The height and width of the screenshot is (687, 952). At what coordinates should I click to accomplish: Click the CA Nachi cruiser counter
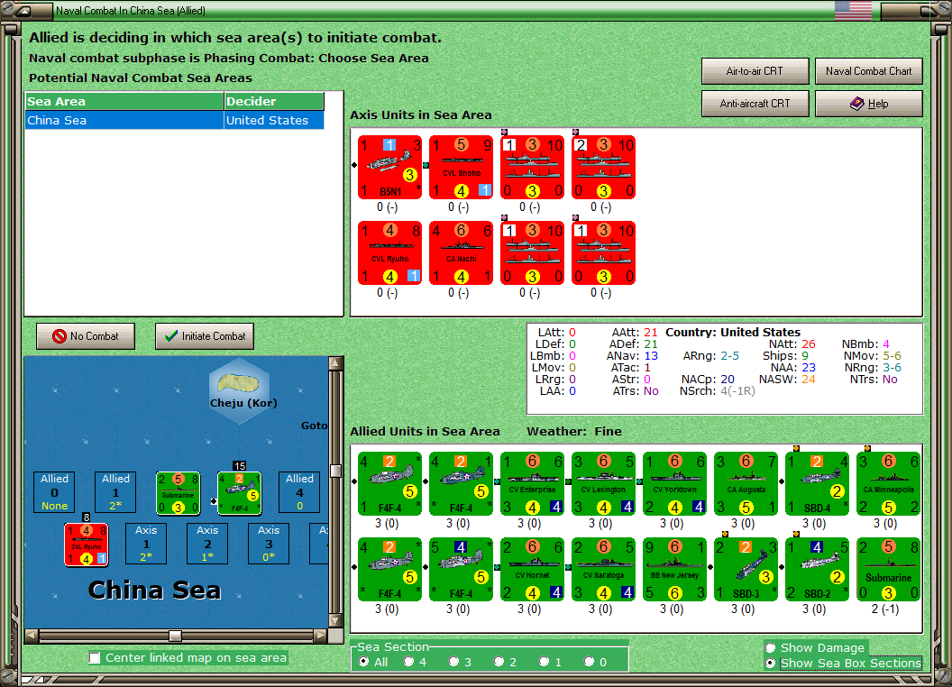461,252
